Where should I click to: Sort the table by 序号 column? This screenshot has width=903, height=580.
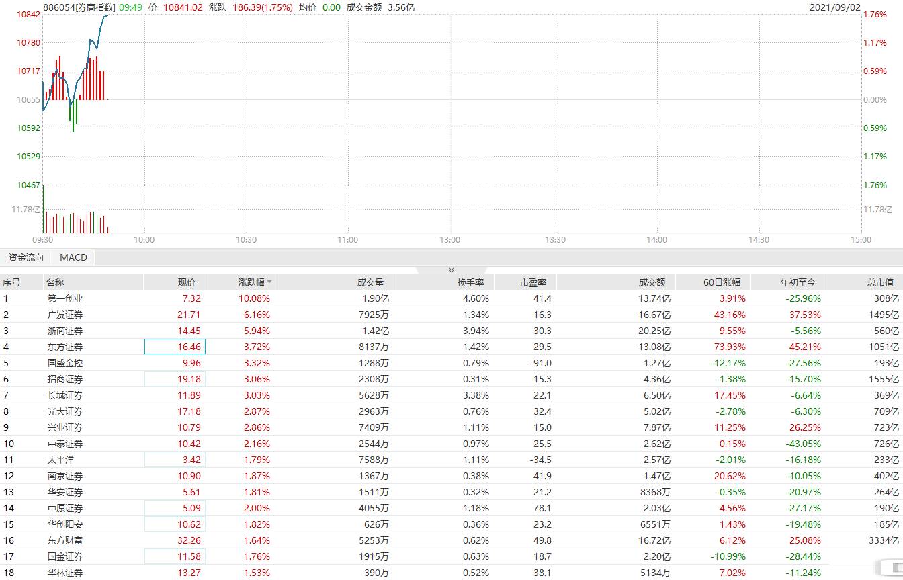[12, 282]
